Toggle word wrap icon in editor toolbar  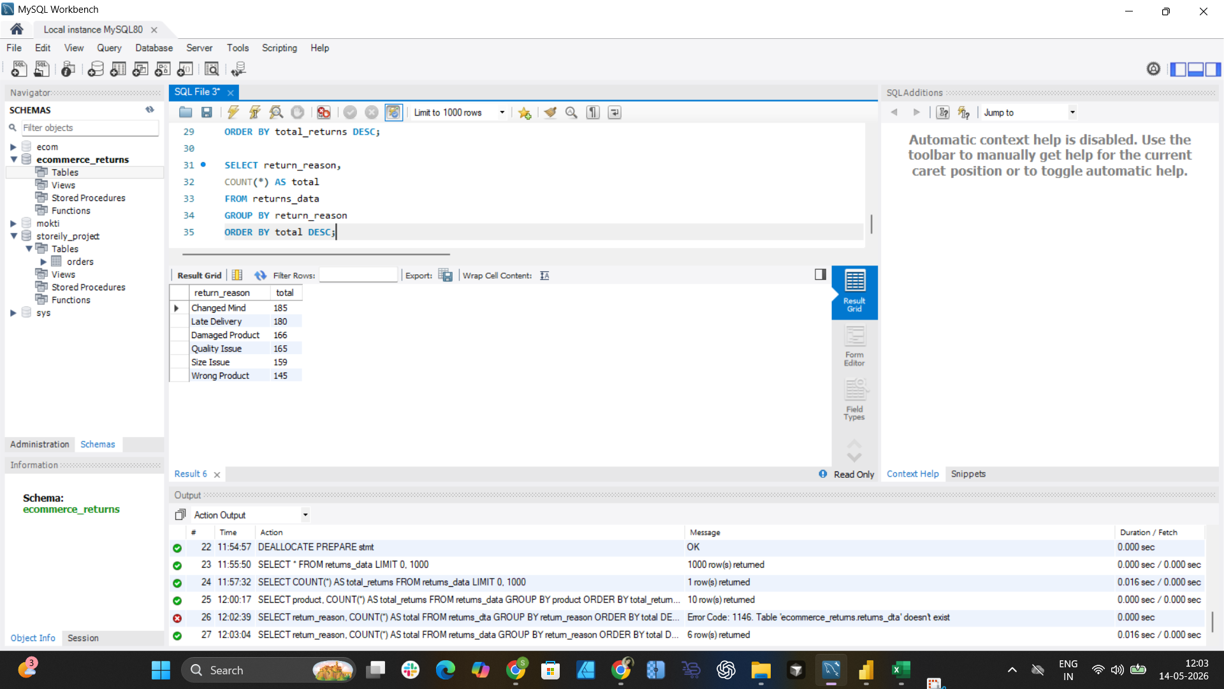coord(615,112)
